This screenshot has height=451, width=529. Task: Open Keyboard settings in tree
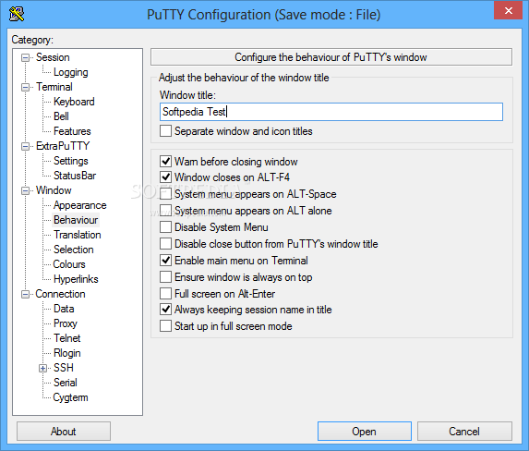click(74, 102)
